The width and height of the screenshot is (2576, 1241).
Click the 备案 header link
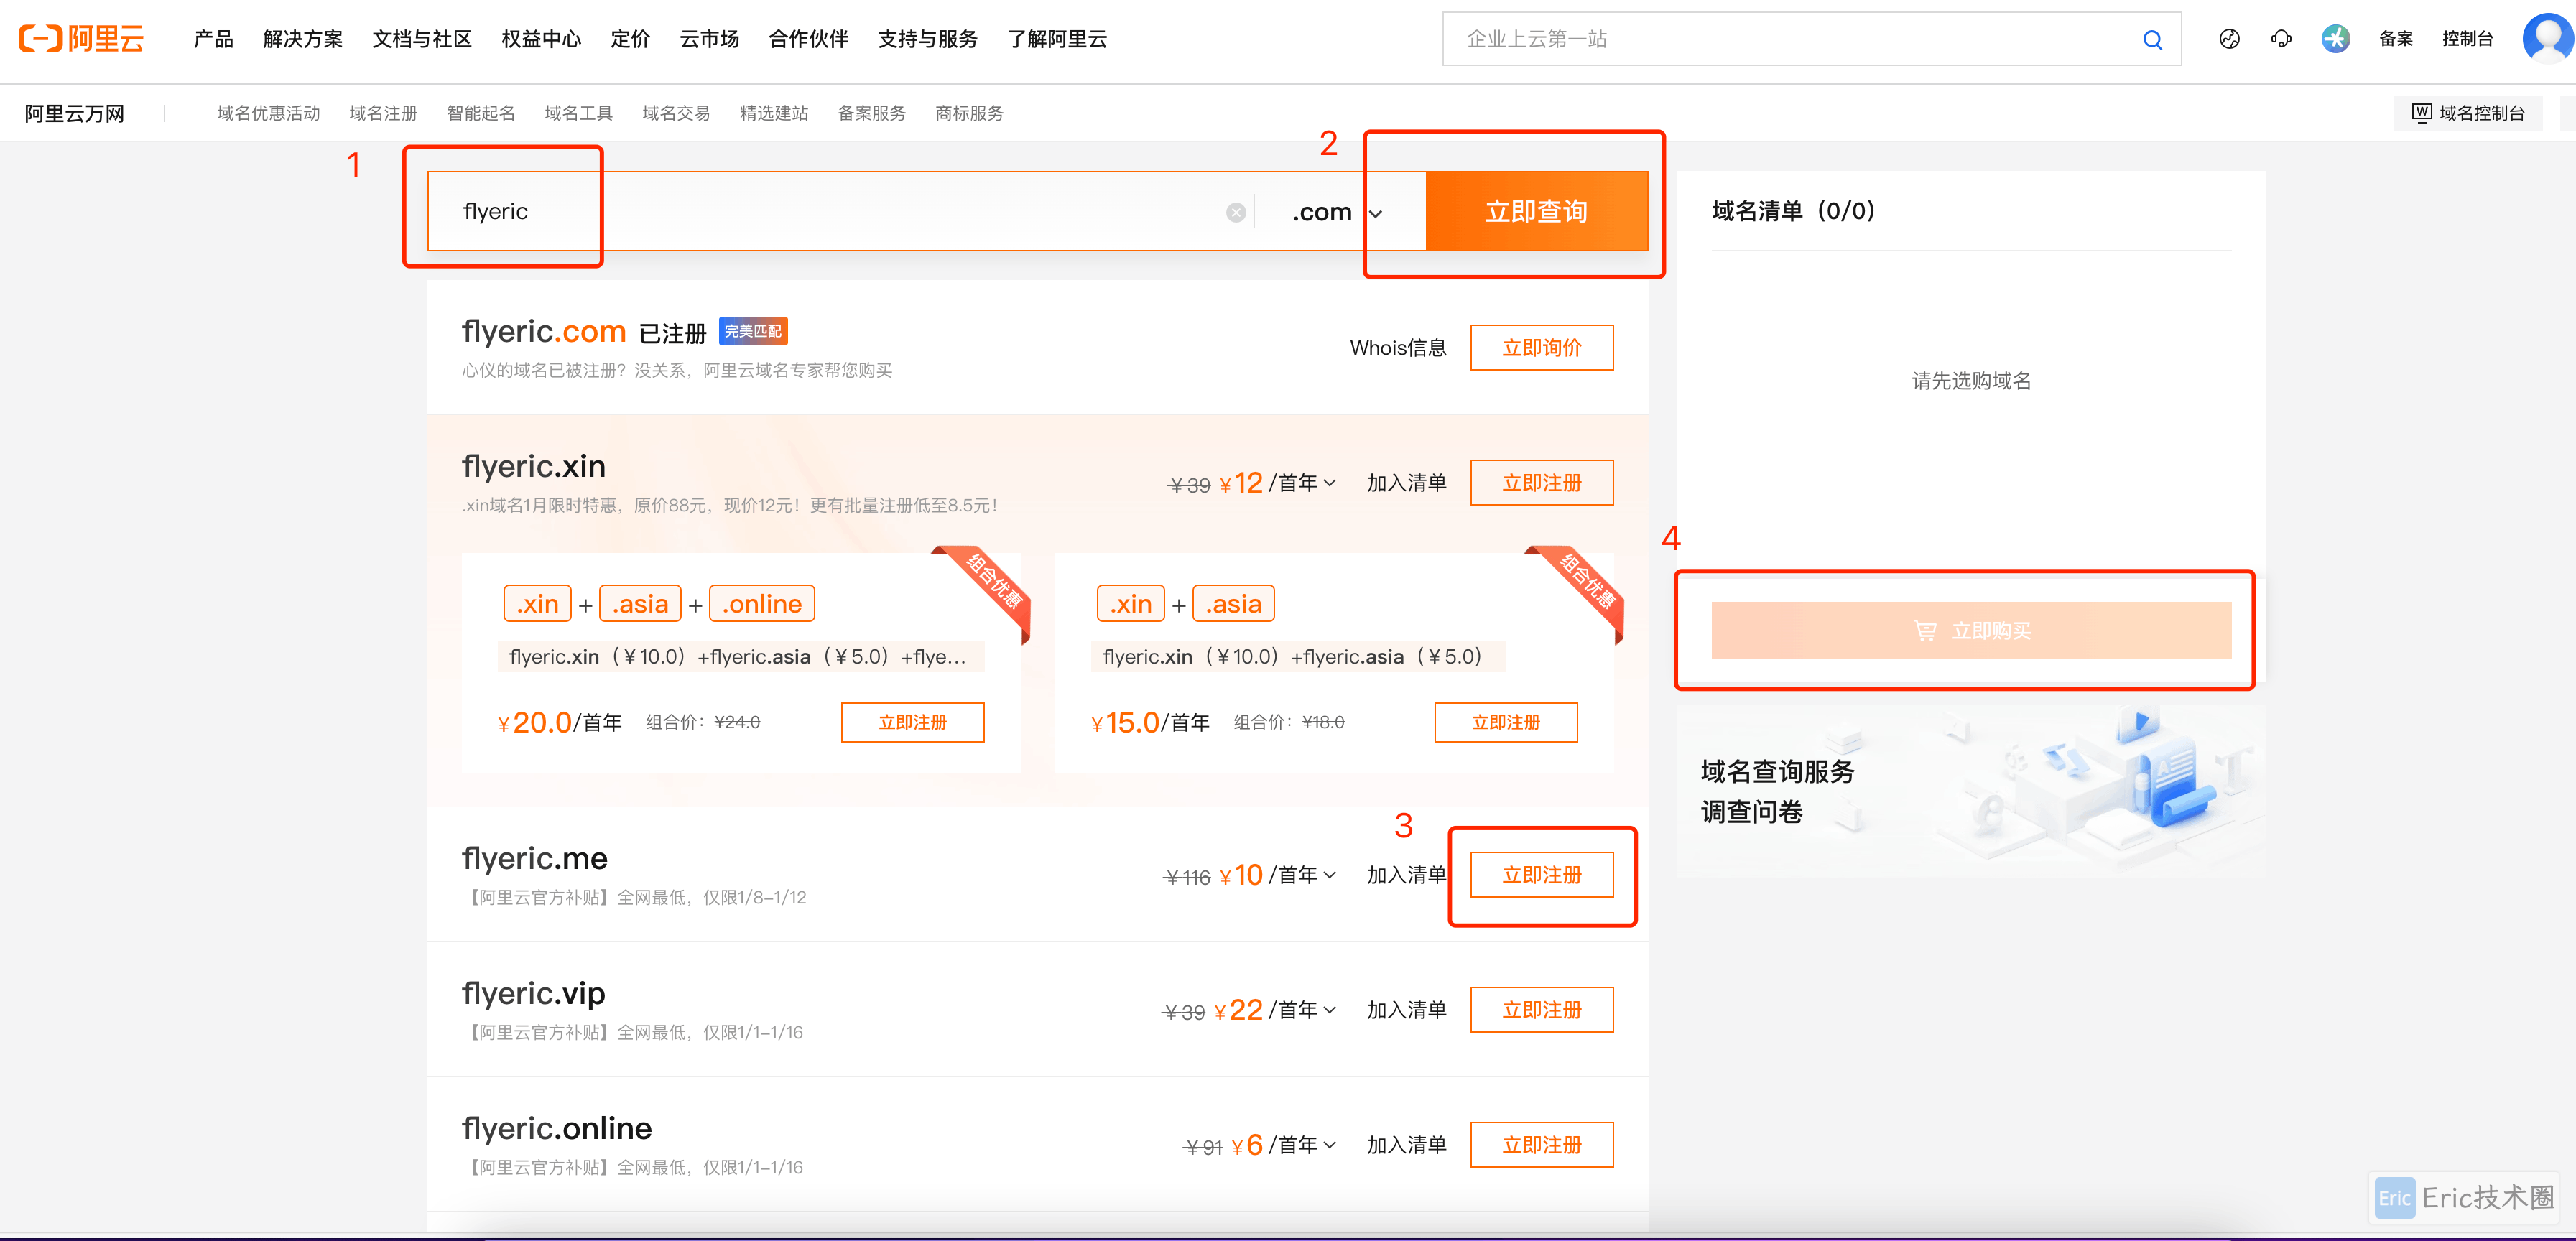2396,39
